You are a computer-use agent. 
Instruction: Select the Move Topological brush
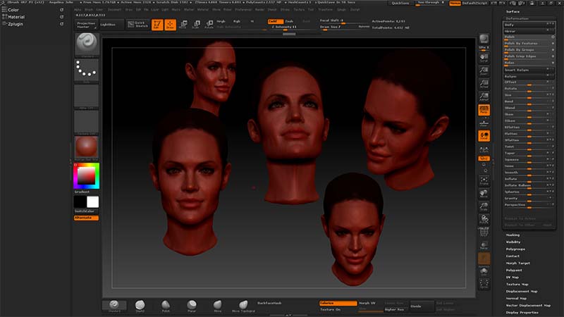pyautogui.click(x=243, y=306)
